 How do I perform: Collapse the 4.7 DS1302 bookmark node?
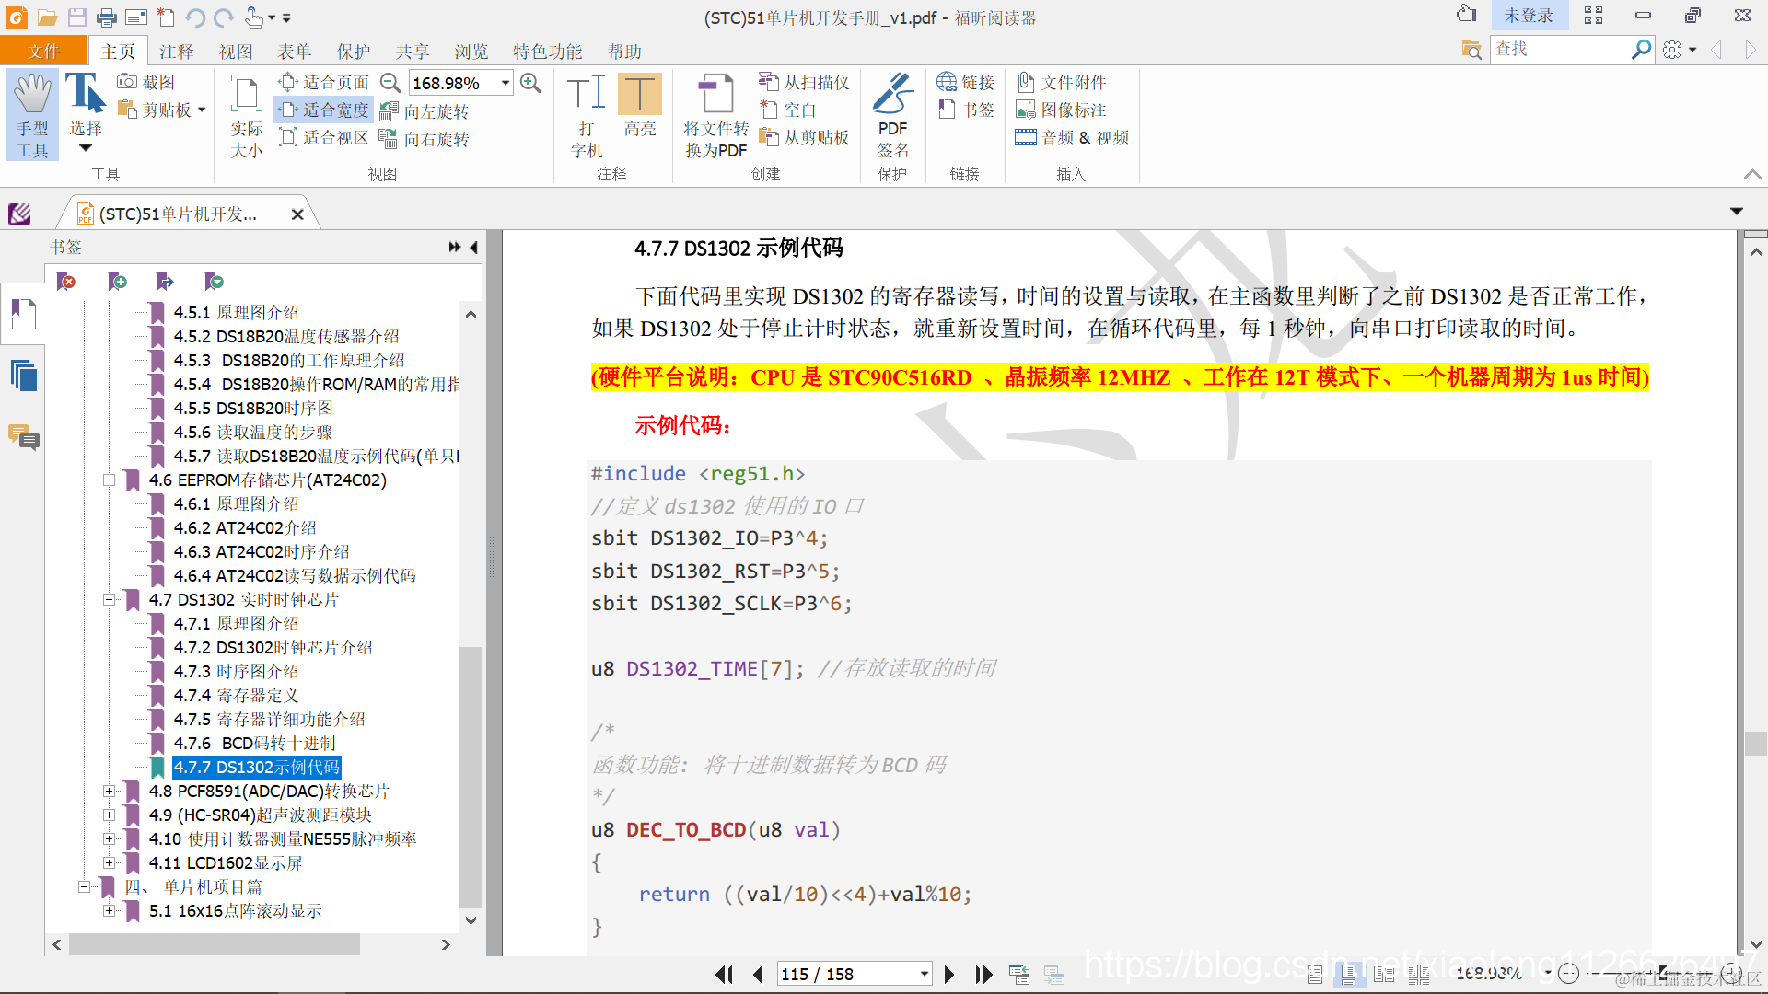coord(109,599)
